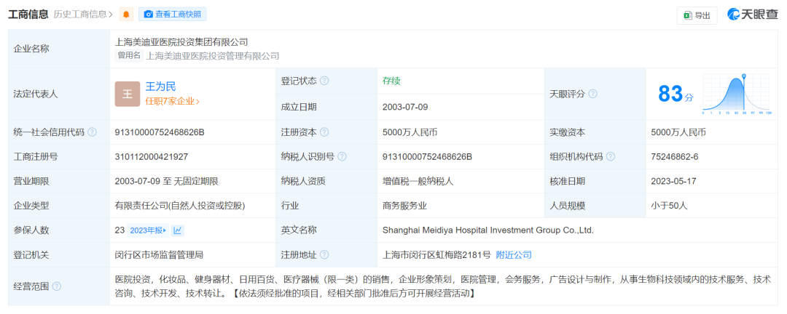Click help icon next to 注册地址

(324, 255)
